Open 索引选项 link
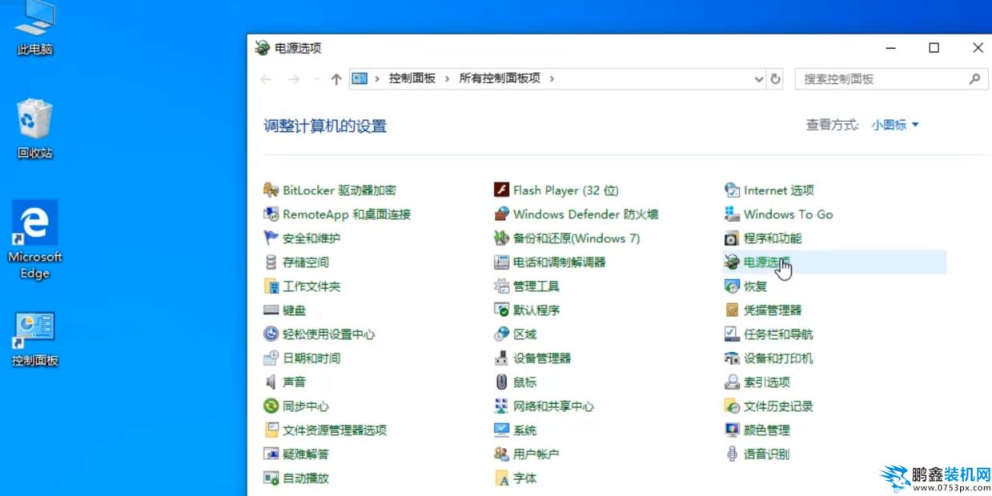 (x=767, y=382)
